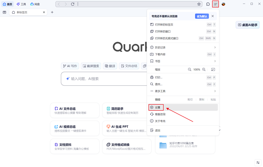Click the AI 写作 shortcut chip
Viewport: 263px width, 167px height.
(70, 66)
